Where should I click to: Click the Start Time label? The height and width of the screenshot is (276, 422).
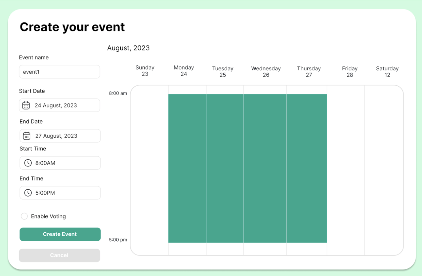point(33,149)
